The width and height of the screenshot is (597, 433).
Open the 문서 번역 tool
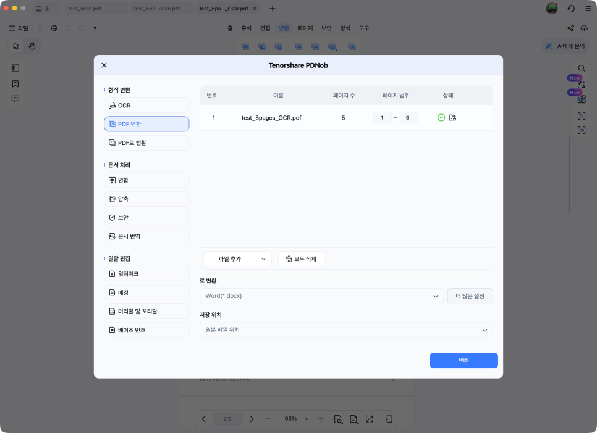[146, 236]
